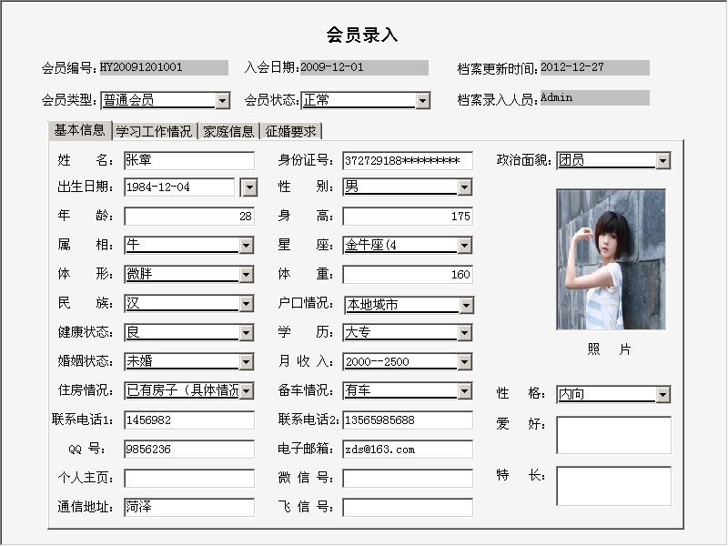Screen dimensions: 728x546
Task: Expand the 月收入 dropdown list
Action: tap(465, 362)
